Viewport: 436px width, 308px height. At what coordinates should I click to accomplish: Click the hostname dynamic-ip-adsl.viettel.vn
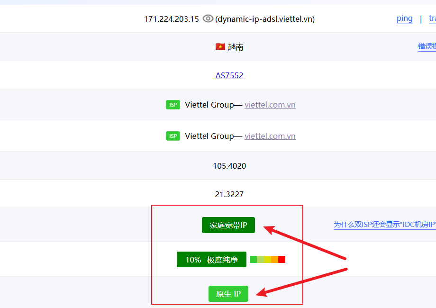tap(265, 19)
